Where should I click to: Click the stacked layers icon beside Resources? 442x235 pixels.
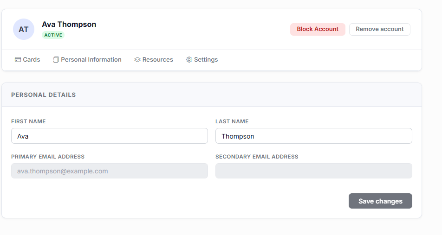[137, 60]
